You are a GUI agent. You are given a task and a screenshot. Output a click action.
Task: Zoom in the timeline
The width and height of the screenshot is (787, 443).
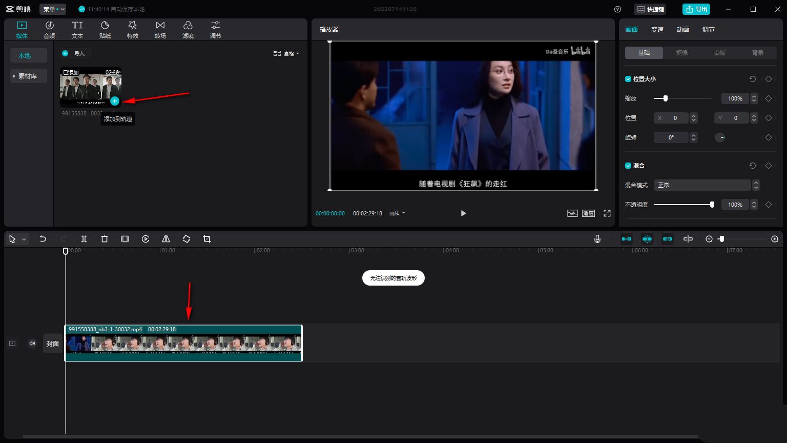click(x=775, y=239)
